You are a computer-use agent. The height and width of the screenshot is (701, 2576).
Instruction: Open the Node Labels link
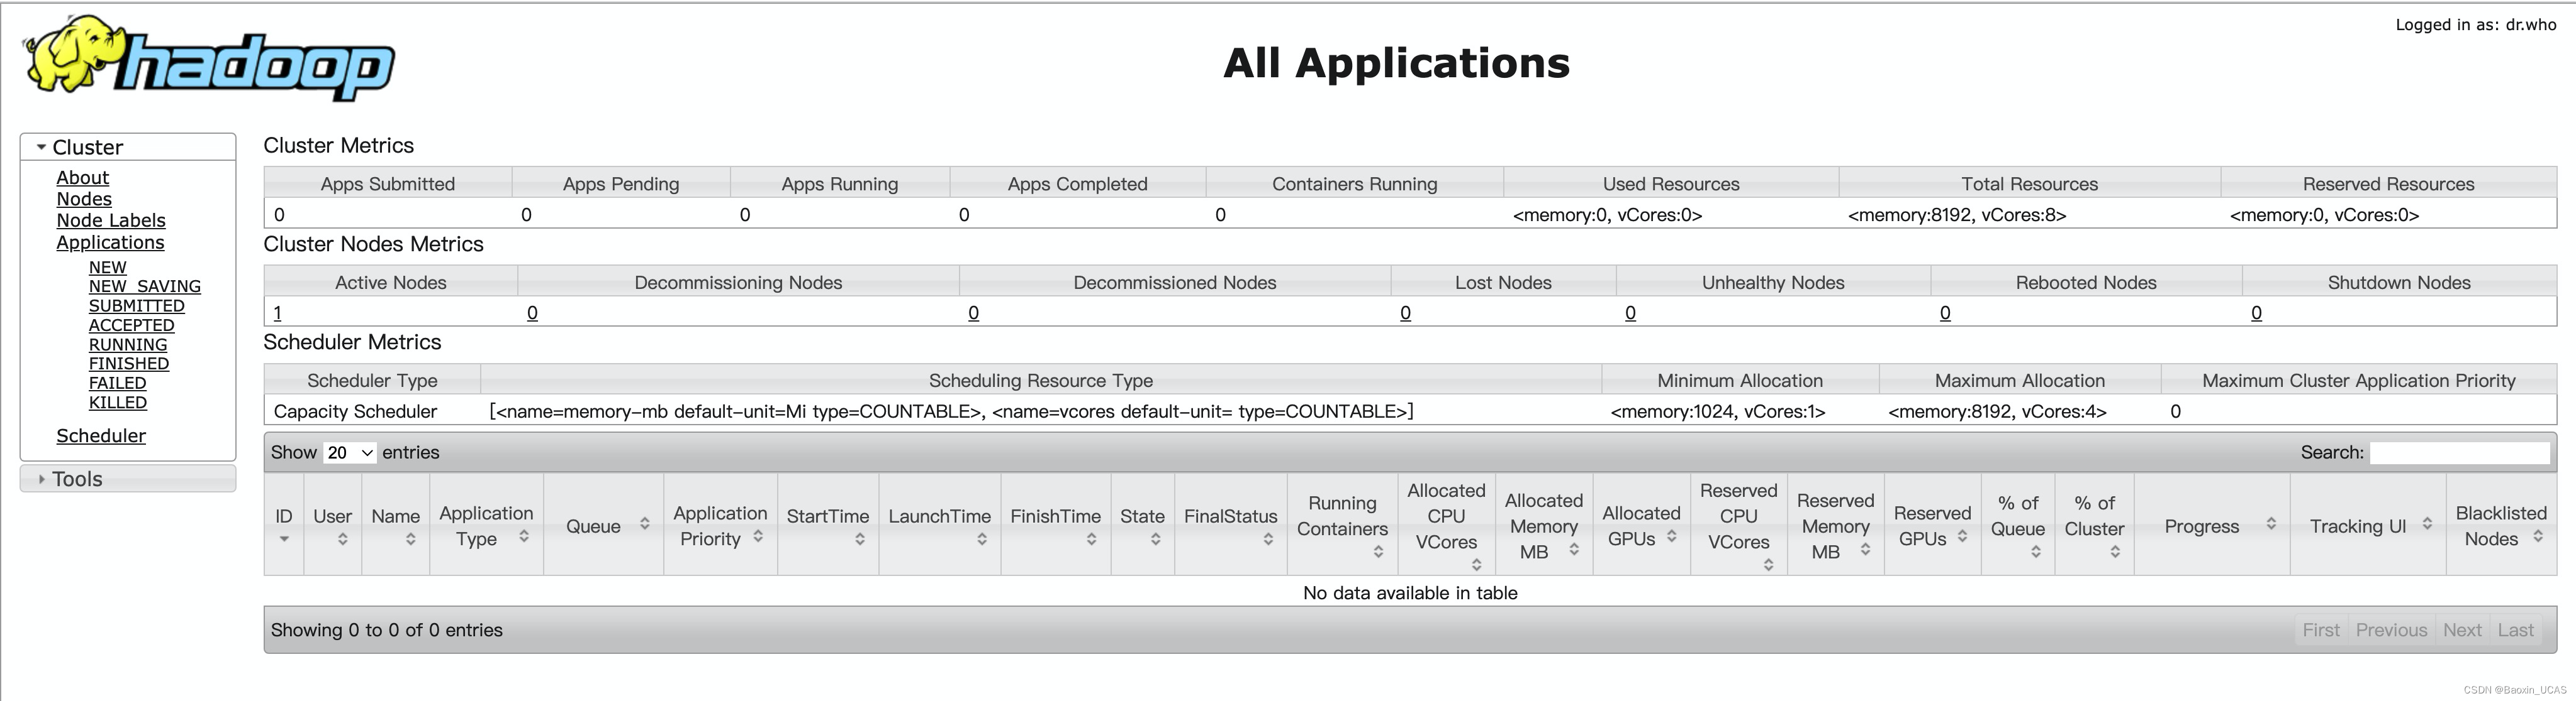click(111, 220)
